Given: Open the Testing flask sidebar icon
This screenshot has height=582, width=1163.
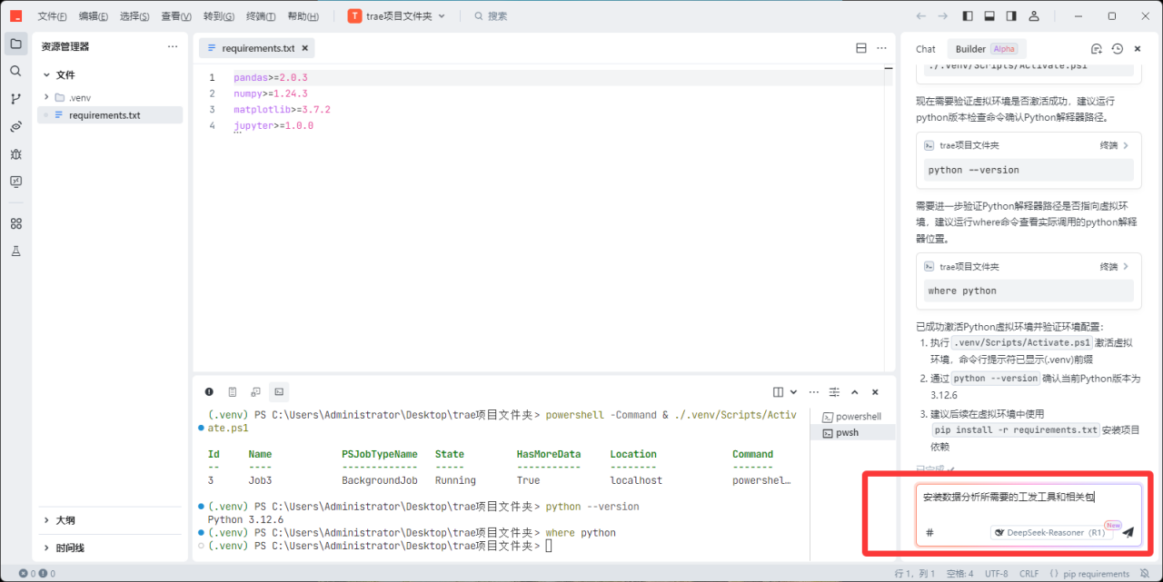Looking at the screenshot, I should point(15,251).
